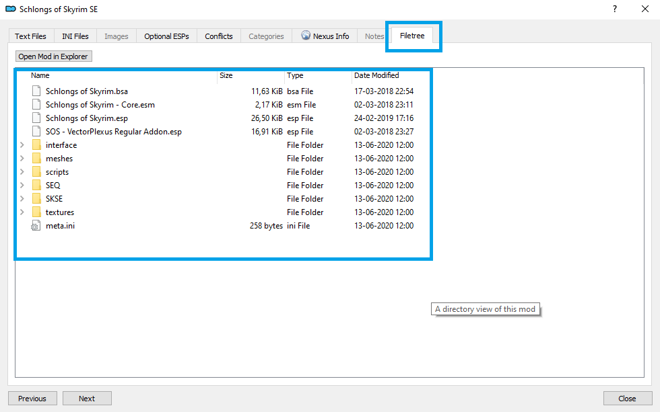Click the 258 bytes size value

266,226
